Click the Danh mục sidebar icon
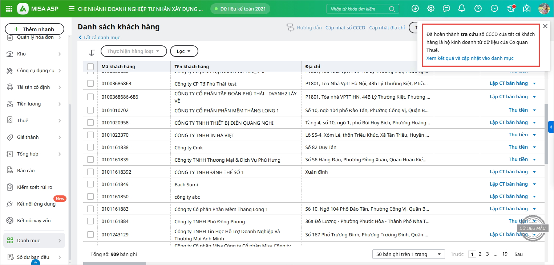This screenshot has width=554, height=265. pyautogui.click(x=10, y=240)
